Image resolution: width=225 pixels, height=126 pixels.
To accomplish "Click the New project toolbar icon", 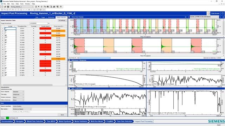I will pyautogui.click(x=2, y=7).
